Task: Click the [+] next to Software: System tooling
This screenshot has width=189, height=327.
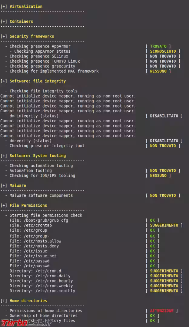Action: 4,156
